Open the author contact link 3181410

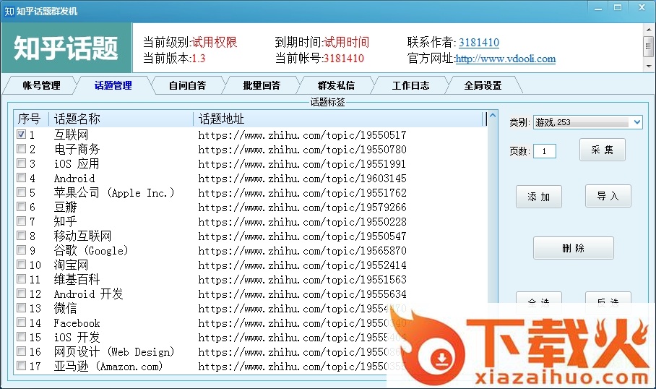478,42
